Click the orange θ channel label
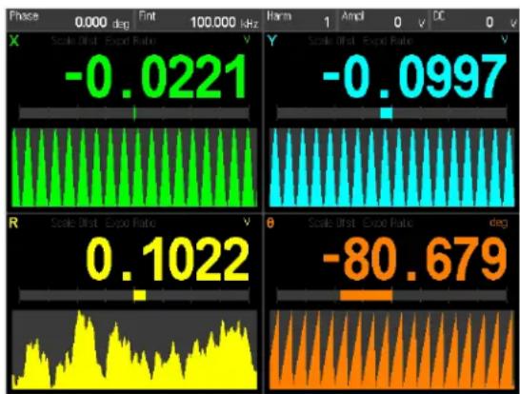The image size is (520, 394). (270, 224)
